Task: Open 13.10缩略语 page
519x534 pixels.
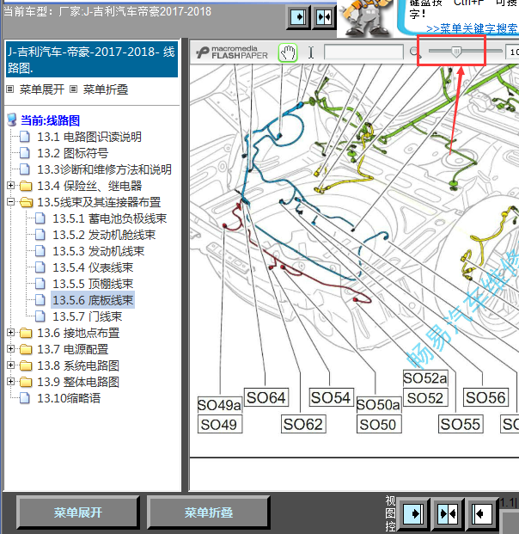Action: click(69, 398)
